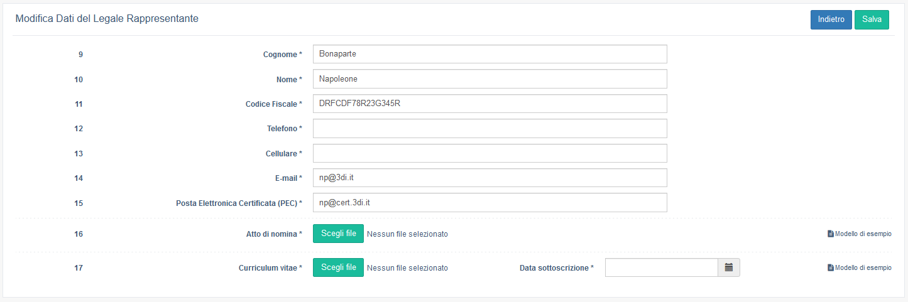Choose a file for Atto di nomina
This screenshot has width=908, height=302.
pos(338,234)
